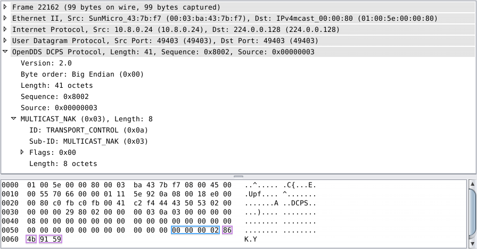
Task: Click the highlighted hex byte 4b
Action: point(31,239)
